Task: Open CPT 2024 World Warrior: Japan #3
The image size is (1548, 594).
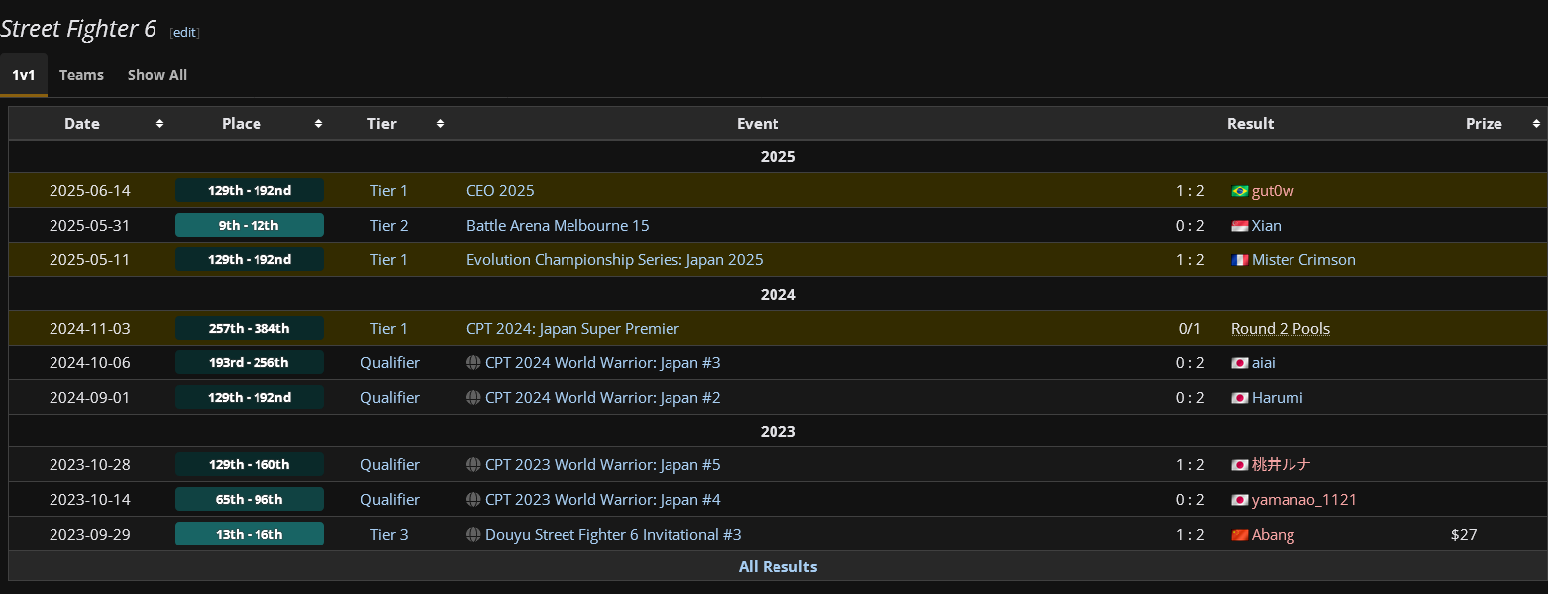Action: (x=603, y=363)
